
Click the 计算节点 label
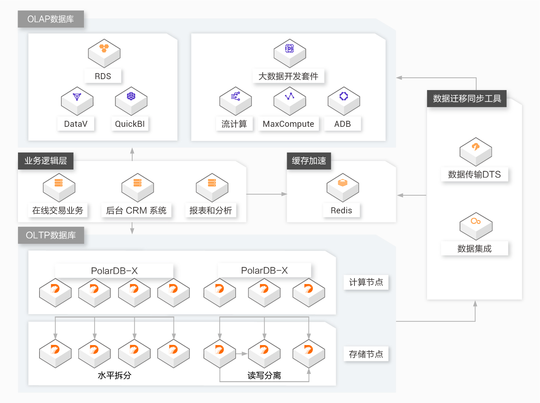pos(366,282)
